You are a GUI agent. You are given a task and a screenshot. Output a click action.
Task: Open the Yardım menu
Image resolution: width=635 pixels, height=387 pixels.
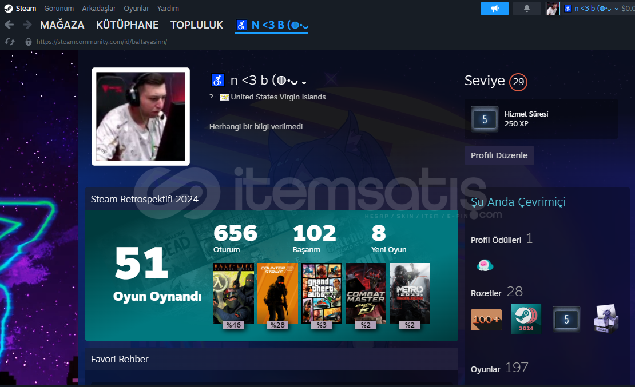tap(168, 9)
